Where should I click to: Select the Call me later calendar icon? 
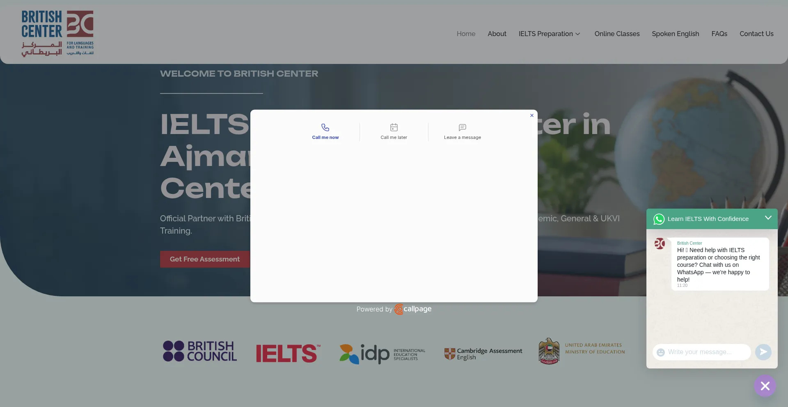coord(394,127)
